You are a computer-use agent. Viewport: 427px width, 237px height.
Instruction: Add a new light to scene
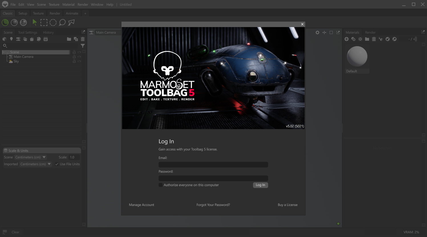coord(11,39)
